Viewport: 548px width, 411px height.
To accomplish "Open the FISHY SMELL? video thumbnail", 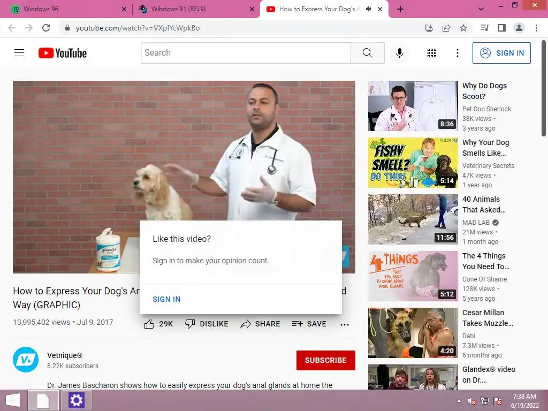I will pos(413,163).
